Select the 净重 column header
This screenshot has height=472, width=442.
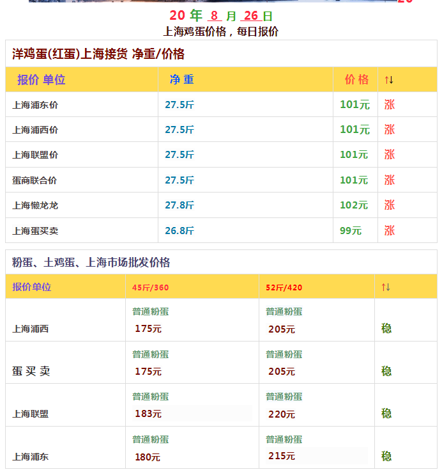pos(181,80)
